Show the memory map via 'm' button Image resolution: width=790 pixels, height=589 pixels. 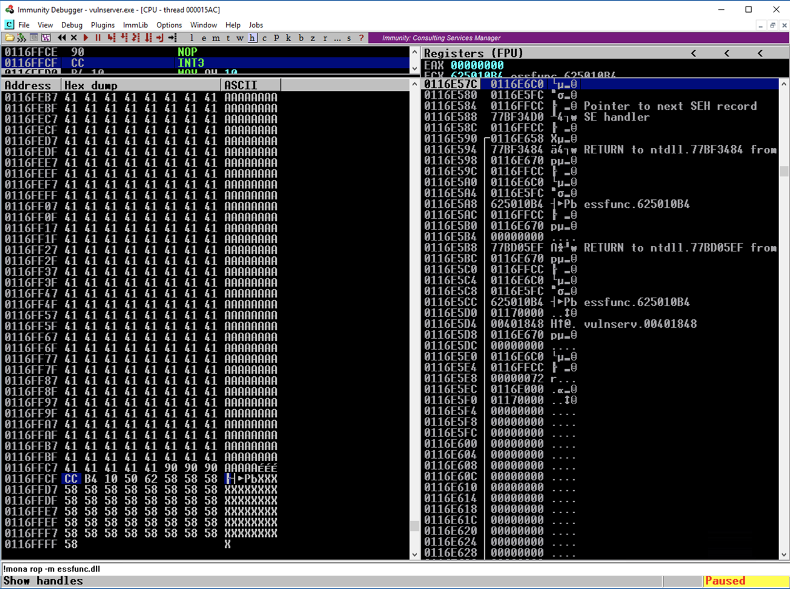click(x=216, y=38)
